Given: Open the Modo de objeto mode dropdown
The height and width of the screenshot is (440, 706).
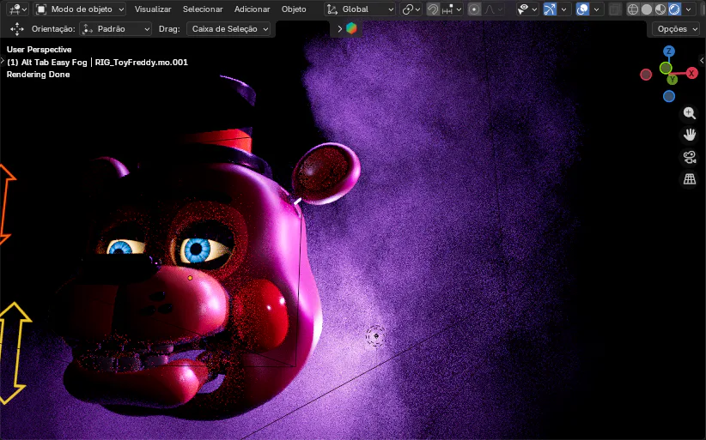Looking at the screenshot, I should click(x=80, y=9).
